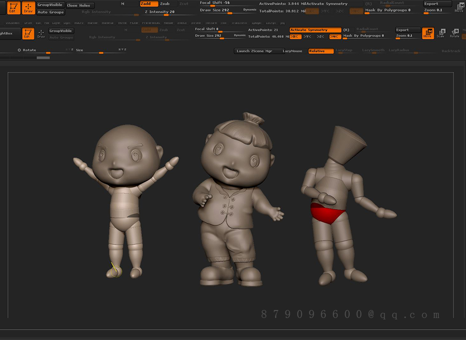466x340 pixels.
Task: Toggle the (R) radial symmetry in lower toolbar
Action: coord(346,30)
